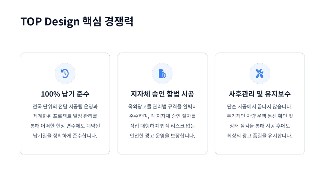
Task: Select the line 체계화된 프로젝트 일정 관리를
Action: (65, 116)
